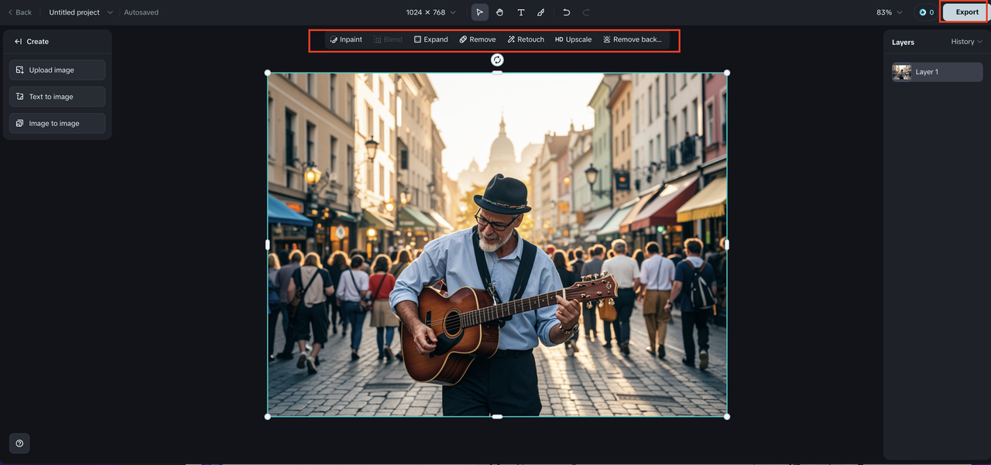Click the guitarist image on the canvas
Image resolution: width=991 pixels, height=465 pixels.
click(497, 244)
